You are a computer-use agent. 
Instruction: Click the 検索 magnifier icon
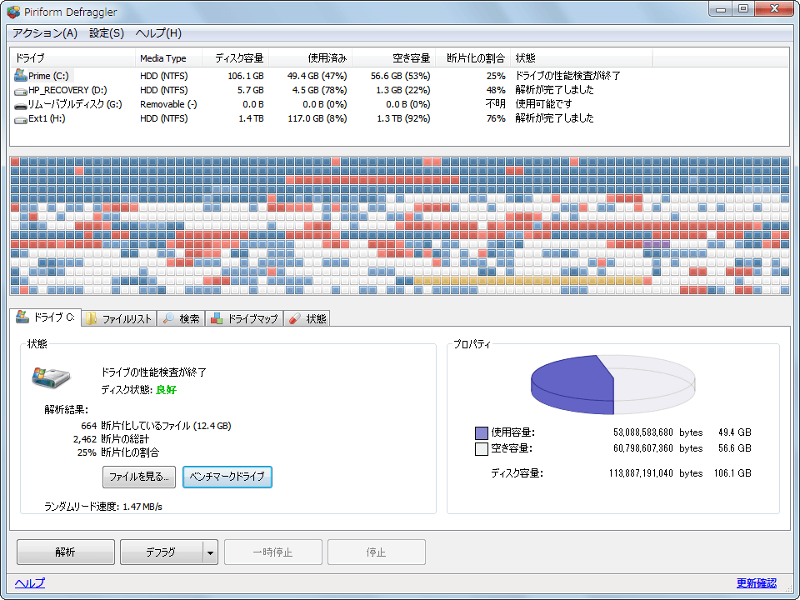pyautogui.click(x=167, y=319)
